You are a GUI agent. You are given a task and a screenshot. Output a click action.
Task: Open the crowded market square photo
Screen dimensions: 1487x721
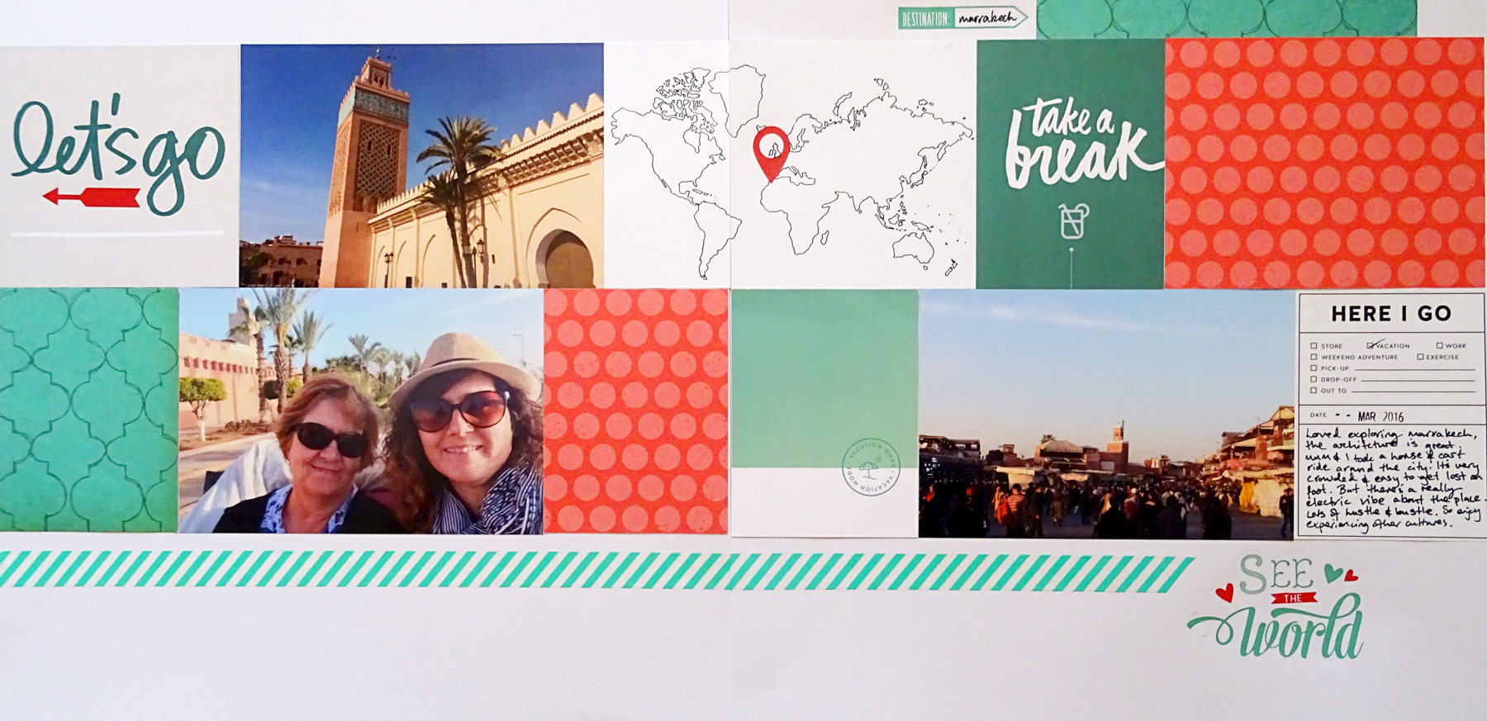[1105, 414]
